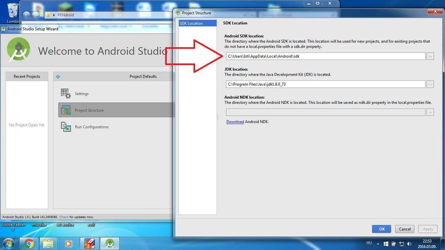Open Settings from Project Defaults
445x250 pixels.
pyautogui.click(x=81, y=94)
